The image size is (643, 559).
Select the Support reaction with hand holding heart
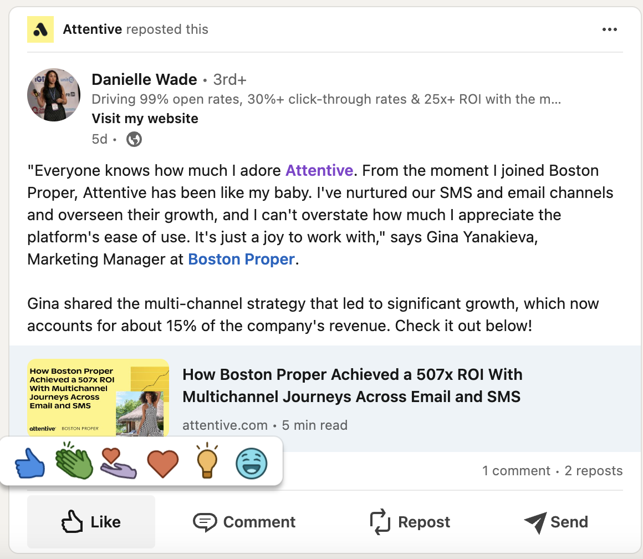(118, 463)
